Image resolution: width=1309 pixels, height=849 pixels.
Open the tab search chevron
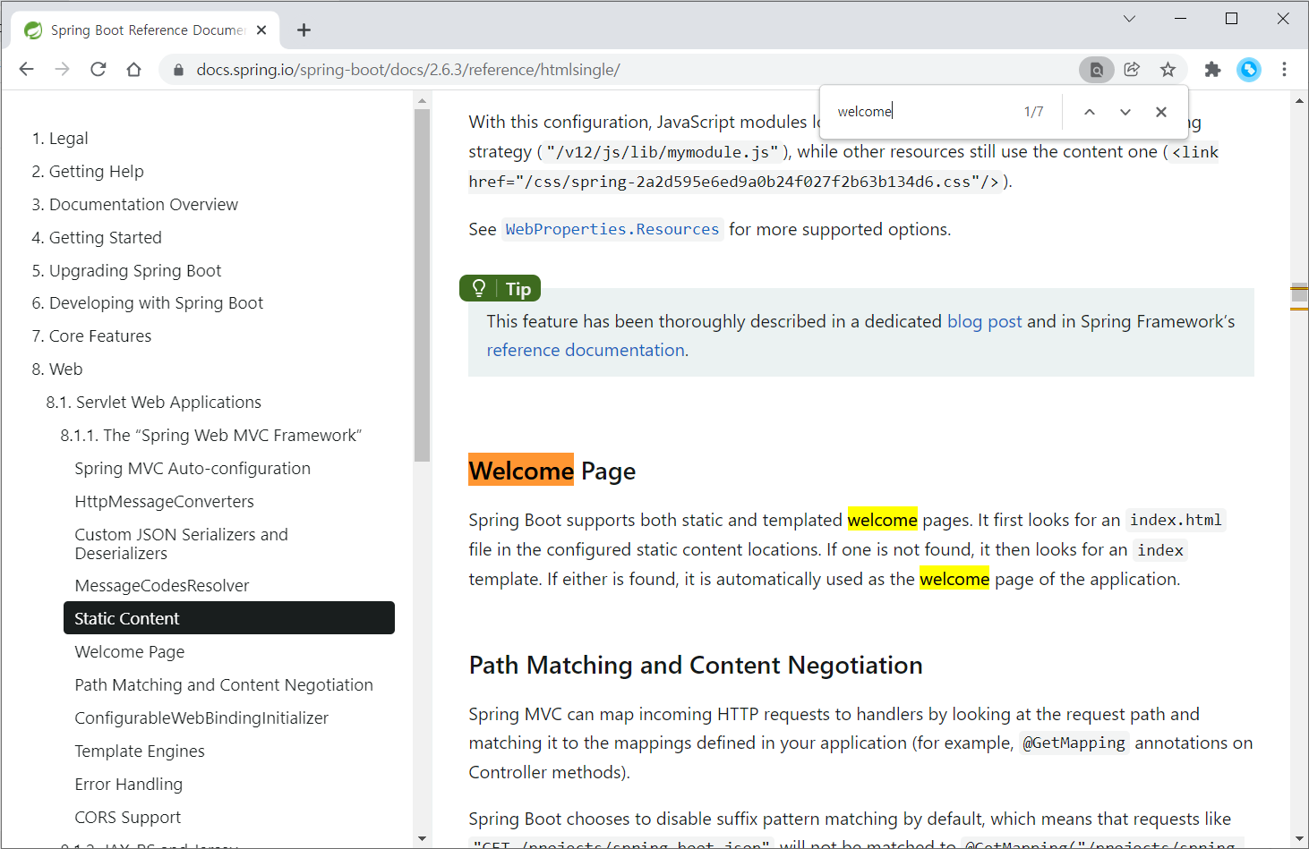point(1129,18)
